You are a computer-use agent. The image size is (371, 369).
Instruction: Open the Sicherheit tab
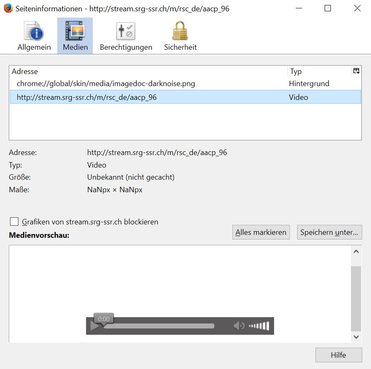pos(180,36)
